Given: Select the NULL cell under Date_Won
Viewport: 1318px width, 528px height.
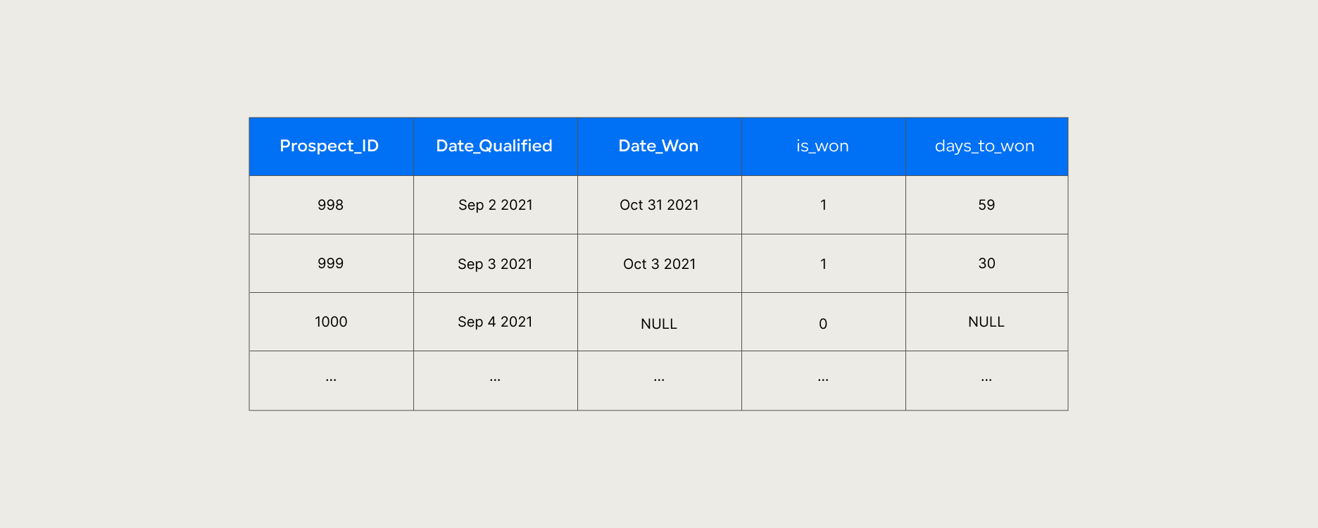Looking at the screenshot, I should (x=659, y=324).
